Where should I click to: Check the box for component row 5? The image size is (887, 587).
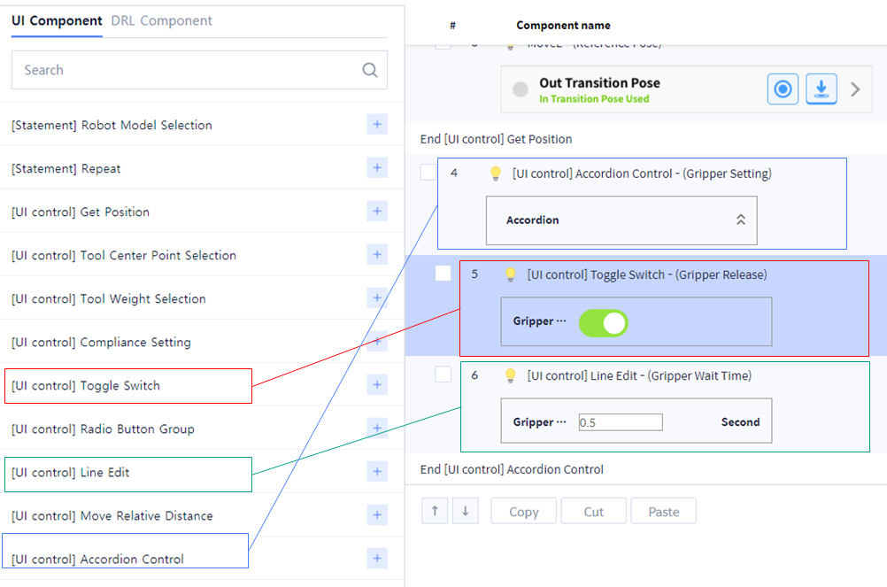[443, 274]
